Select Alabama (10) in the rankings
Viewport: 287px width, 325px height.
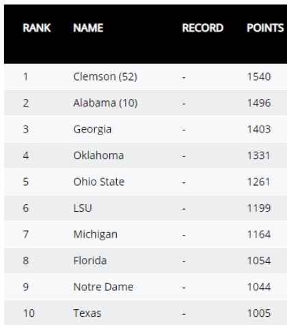[105, 103]
